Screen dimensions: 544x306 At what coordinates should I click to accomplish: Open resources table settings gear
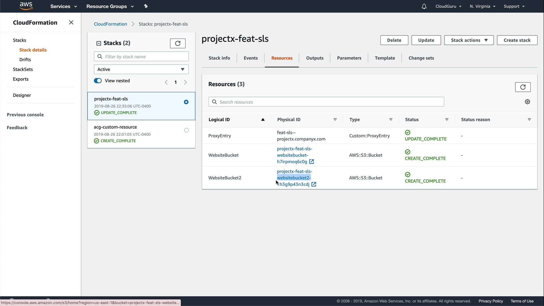point(527,102)
